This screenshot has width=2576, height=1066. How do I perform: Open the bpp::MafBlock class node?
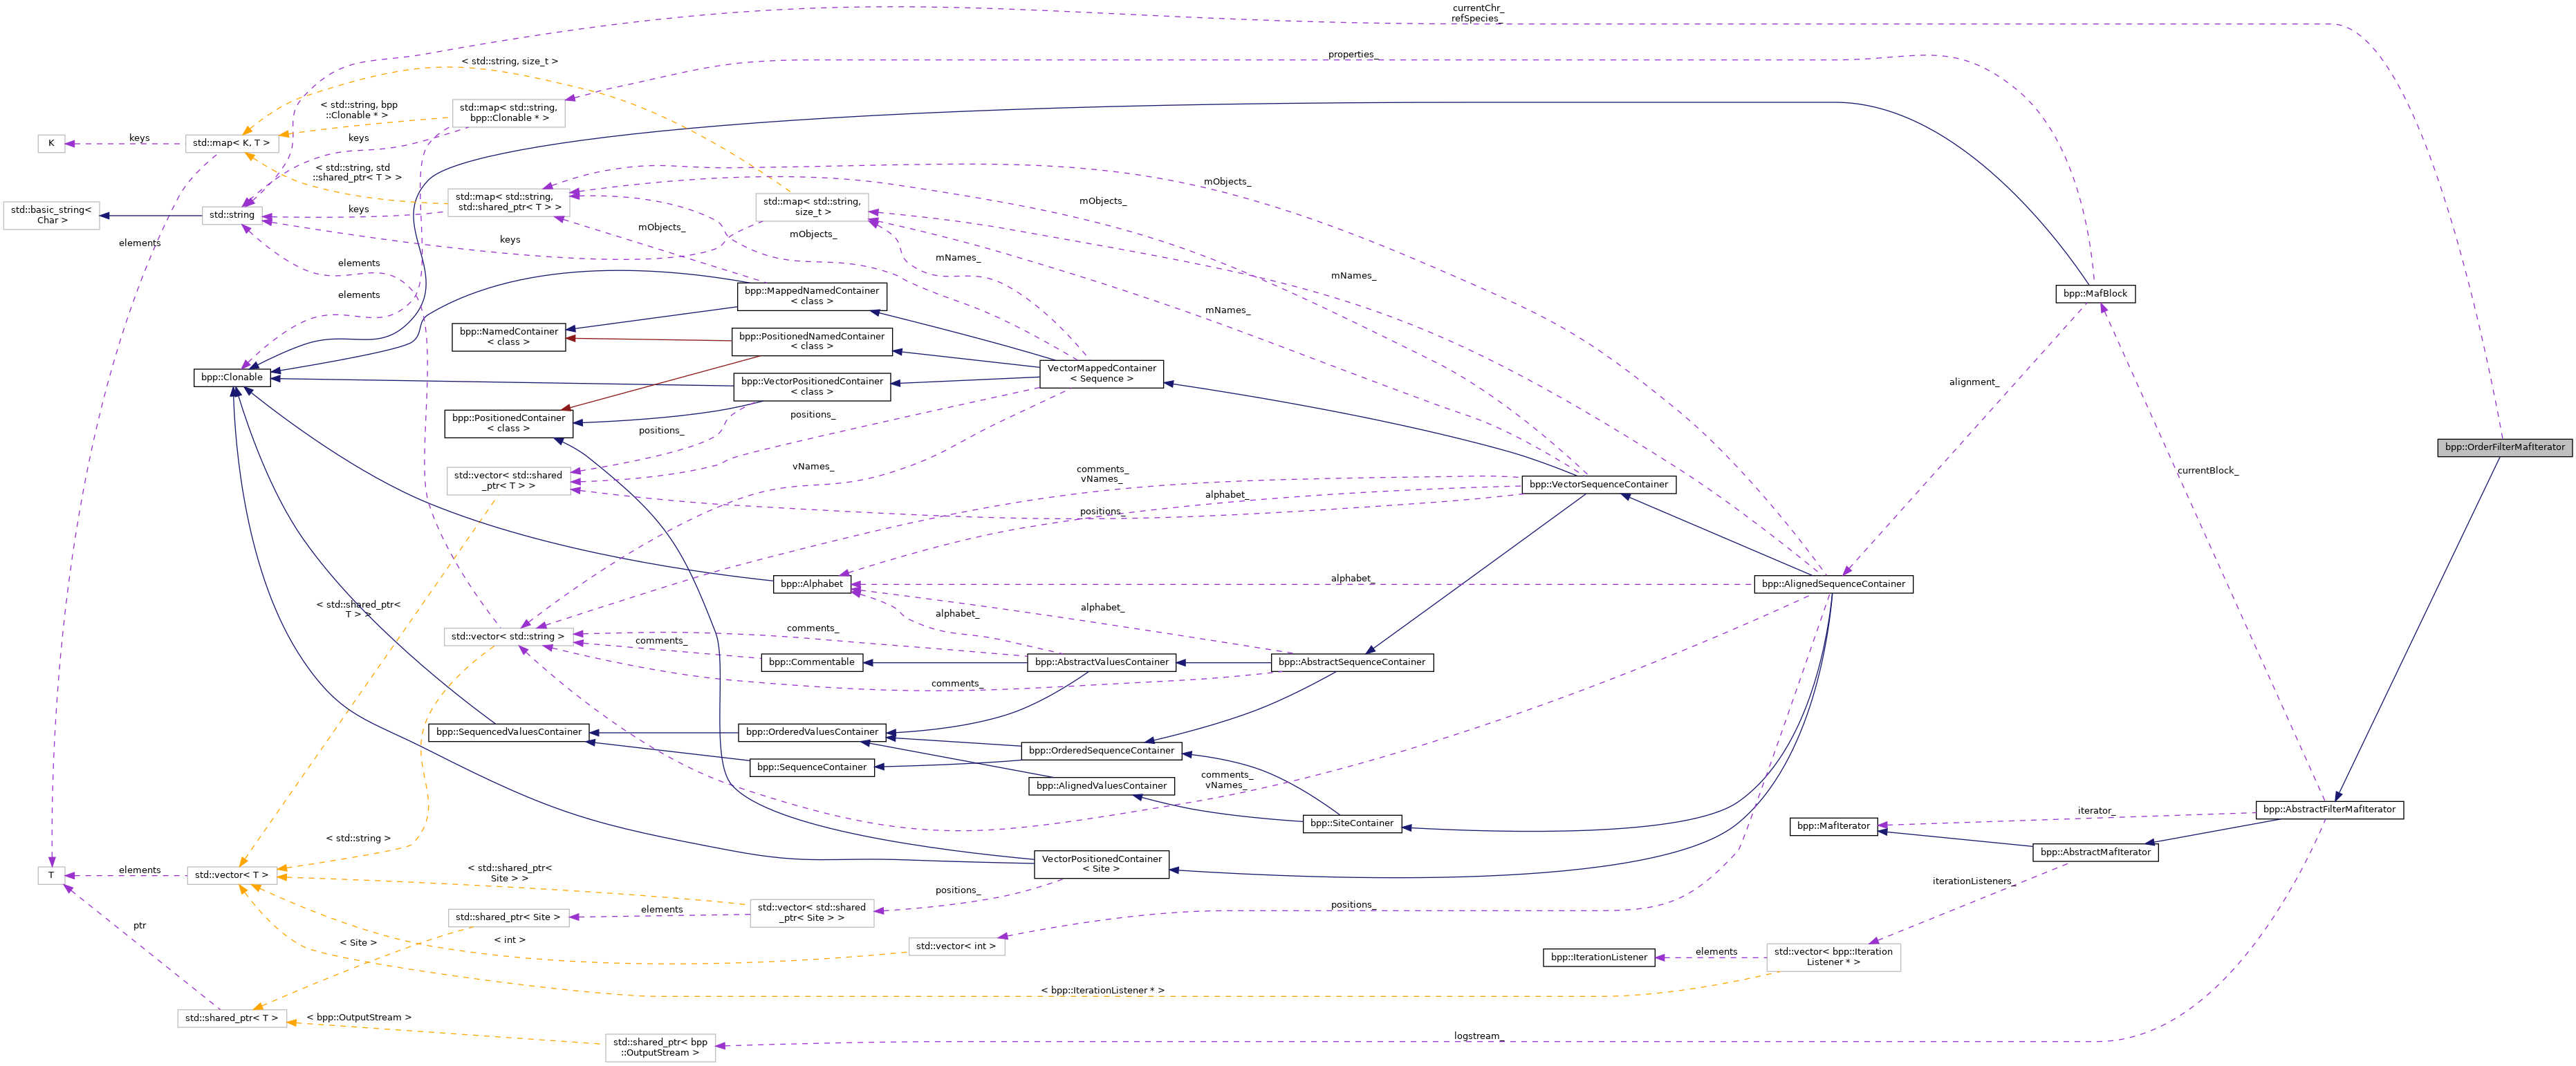coord(2094,294)
